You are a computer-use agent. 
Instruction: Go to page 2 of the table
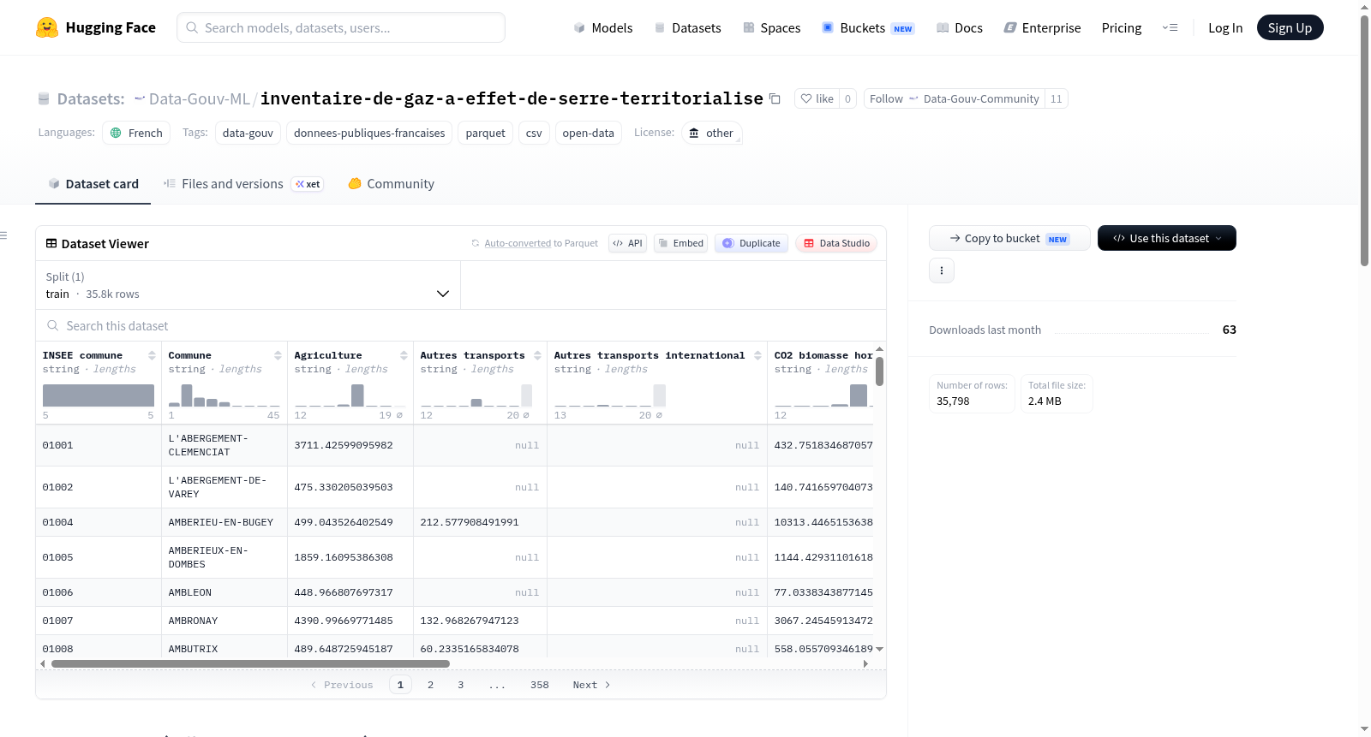coord(430,685)
